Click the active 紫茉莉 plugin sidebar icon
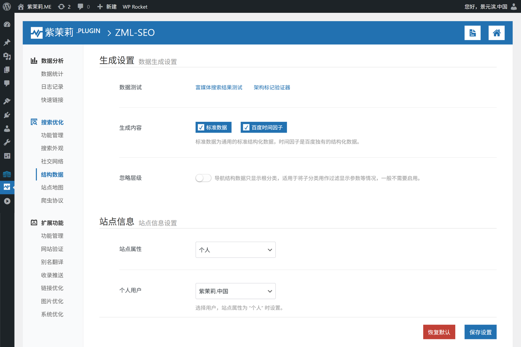This screenshot has width=521, height=347. [x=7, y=187]
